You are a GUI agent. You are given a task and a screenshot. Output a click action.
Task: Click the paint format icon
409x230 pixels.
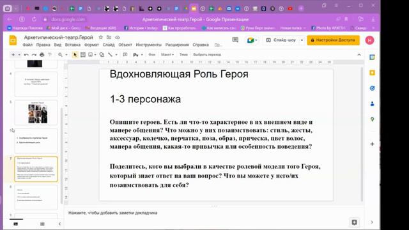point(50,55)
